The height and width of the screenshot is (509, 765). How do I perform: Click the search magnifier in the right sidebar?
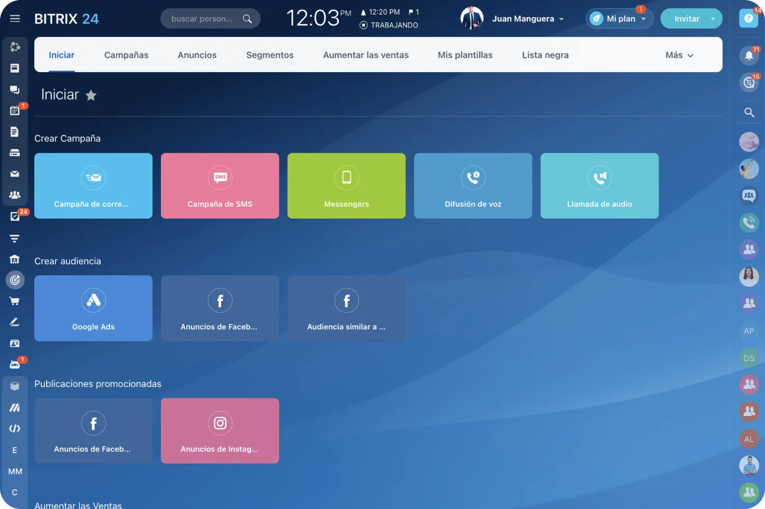(749, 112)
